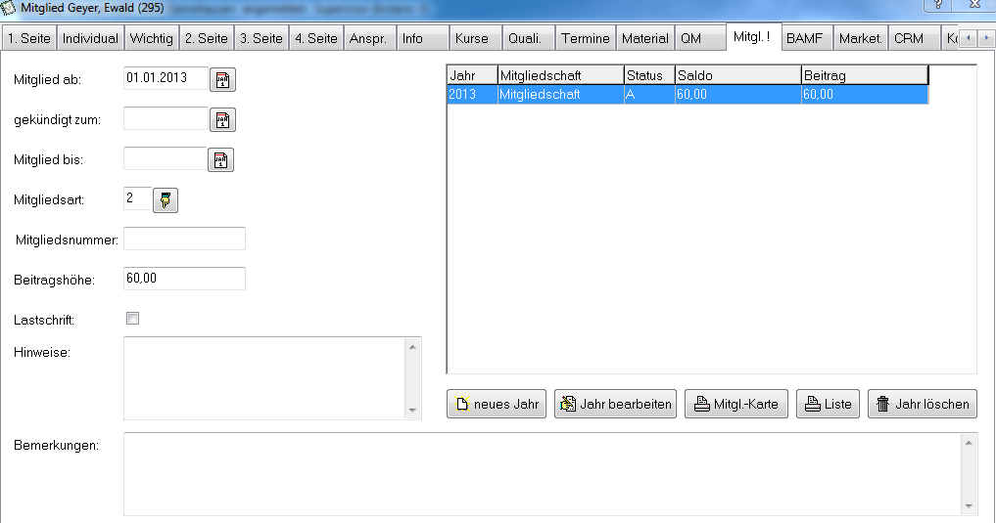The width and height of the screenshot is (996, 523).
Task: Open calendar picker for gekündigt zum
Action: pos(222,120)
